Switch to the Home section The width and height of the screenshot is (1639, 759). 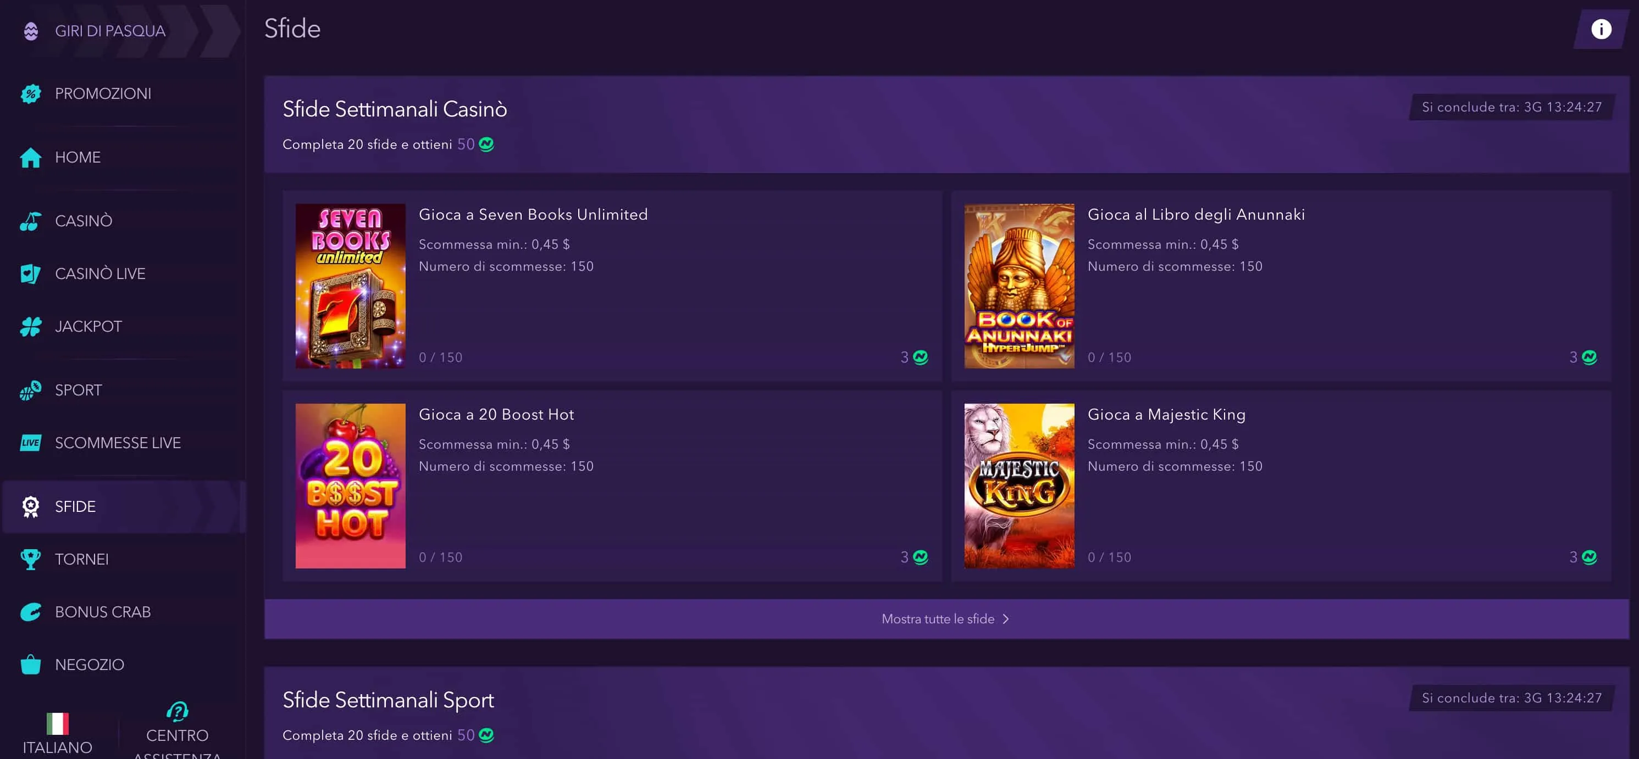[77, 157]
